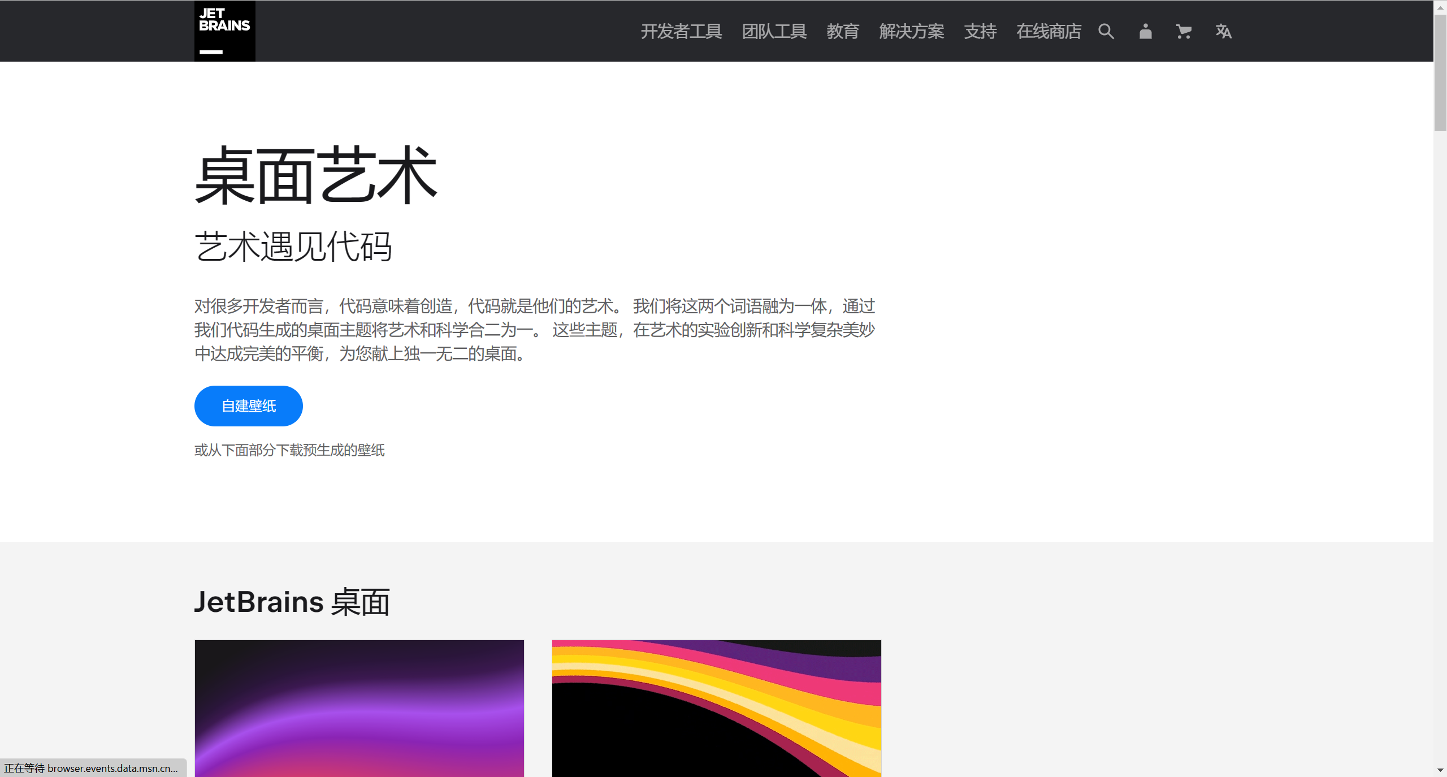Open the 解决方案 menu
Image resolution: width=1447 pixels, height=777 pixels.
point(911,32)
